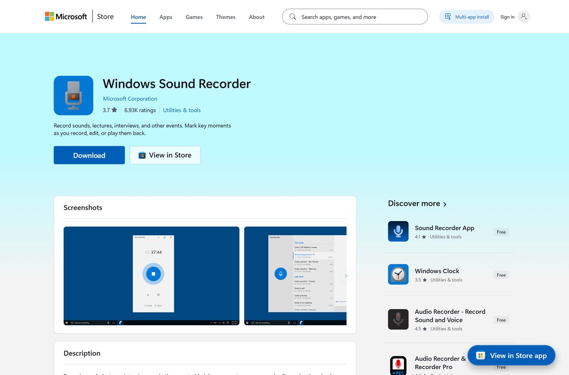The height and width of the screenshot is (375, 569).
Task: Focus the Search apps, games field
Action: (x=355, y=17)
